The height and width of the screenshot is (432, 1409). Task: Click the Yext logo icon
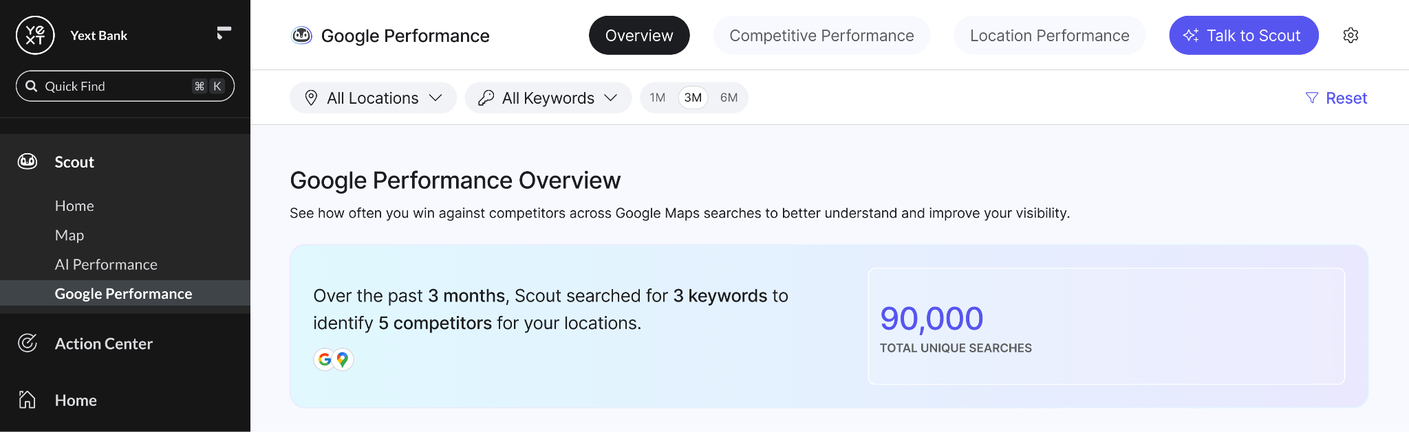tap(35, 35)
